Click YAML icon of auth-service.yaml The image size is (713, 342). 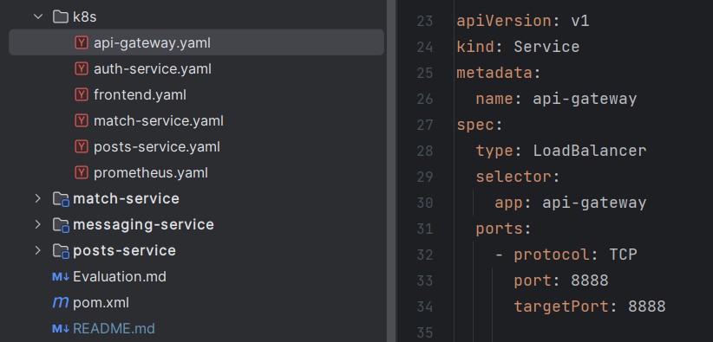pos(82,69)
